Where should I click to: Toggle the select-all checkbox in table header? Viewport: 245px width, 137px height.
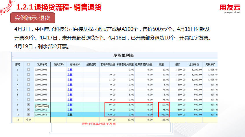click(28, 64)
